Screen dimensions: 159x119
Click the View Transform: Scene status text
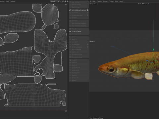pyautogui.click(x=96, y=118)
